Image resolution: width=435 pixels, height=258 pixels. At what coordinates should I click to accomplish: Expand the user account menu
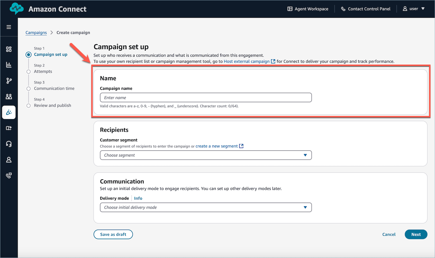[413, 9]
